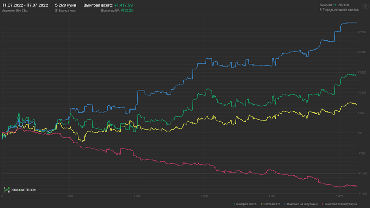Click date range 11.07.2022 - 17.07.2022
370x208 pixels.
tap(25, 5)
